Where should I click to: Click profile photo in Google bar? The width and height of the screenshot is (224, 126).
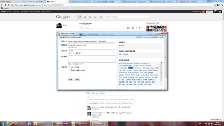(x=216, y=12)
